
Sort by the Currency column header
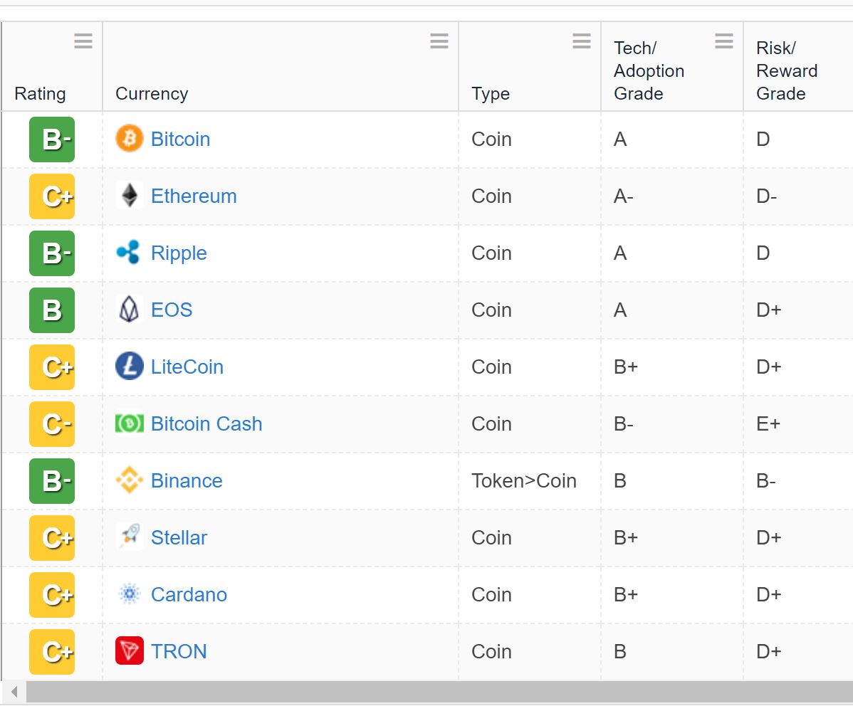pos(152,93)
